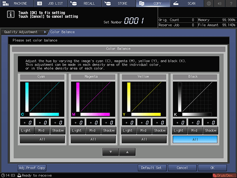This screenshot has width=237, height=178.
Task: Click the Adj.Proof Copy button
Action: point(32,168)
